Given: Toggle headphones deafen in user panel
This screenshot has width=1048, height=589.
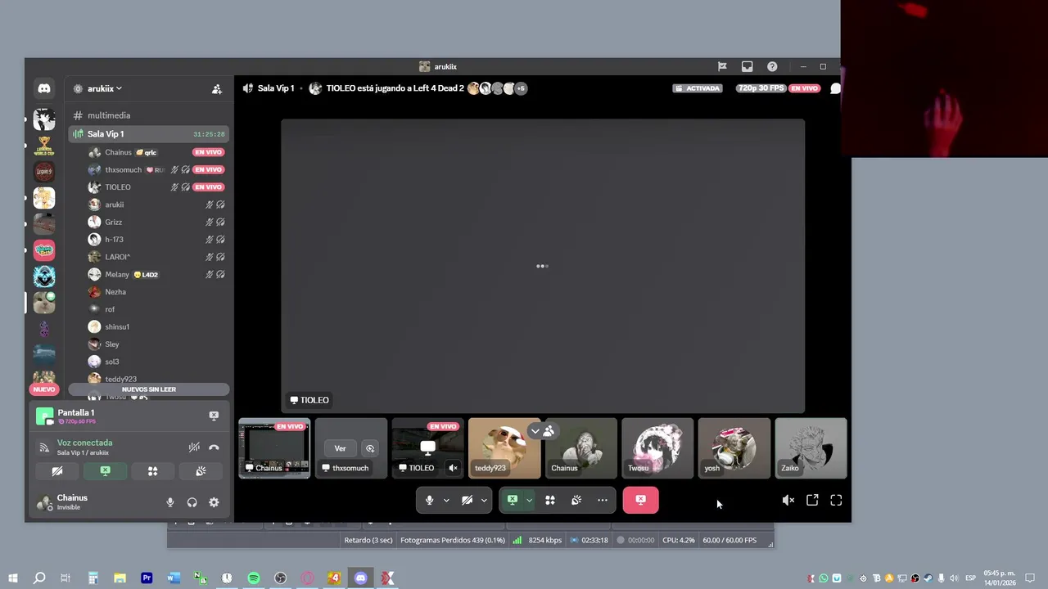Looking at the screenshot, I should [192, 502].
